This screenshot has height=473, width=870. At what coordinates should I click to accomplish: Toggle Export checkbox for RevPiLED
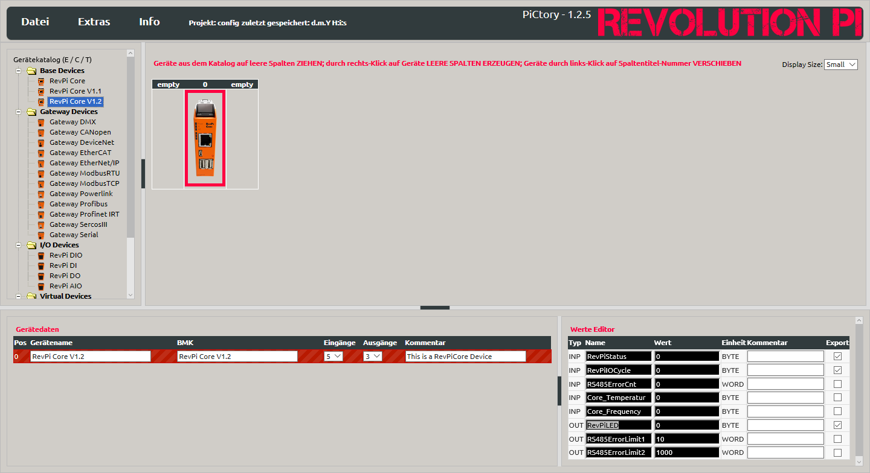tap(837, 425)
